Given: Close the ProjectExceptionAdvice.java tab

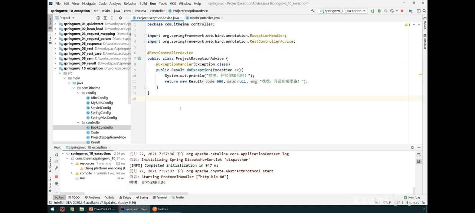Looking at the screenshot, I should pos(181,18).
